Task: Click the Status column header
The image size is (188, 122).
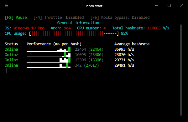Action: pos(11,44)
